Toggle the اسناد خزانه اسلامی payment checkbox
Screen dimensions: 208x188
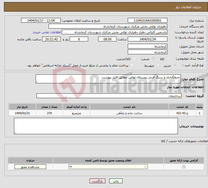click(x=132, y=65)
